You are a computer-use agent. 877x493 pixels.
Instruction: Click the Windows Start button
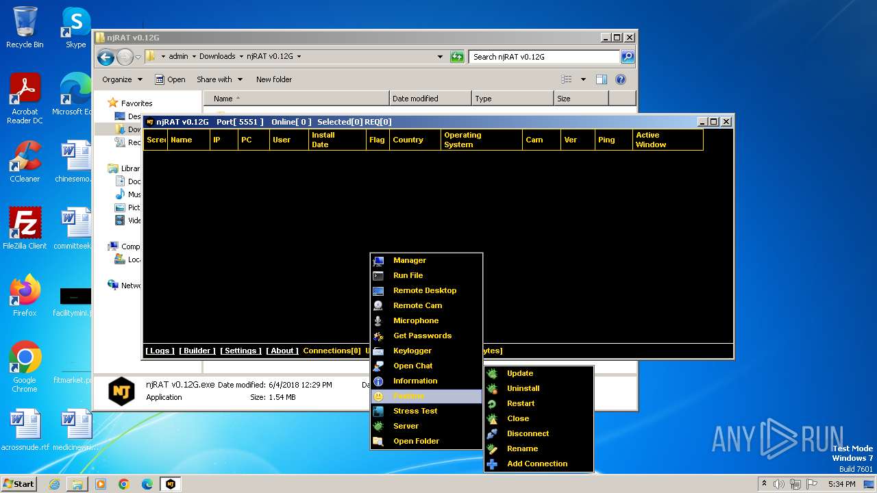pyautogui.click(x=19, y=484)
